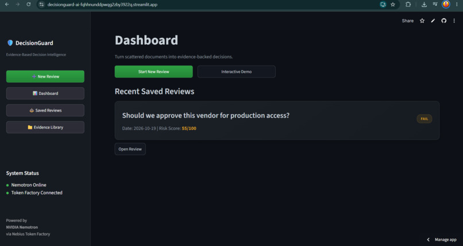The height and width of the screenshot is (246, 463).
Task: Go back with the browser back arrow
Action: pos(7,5)
